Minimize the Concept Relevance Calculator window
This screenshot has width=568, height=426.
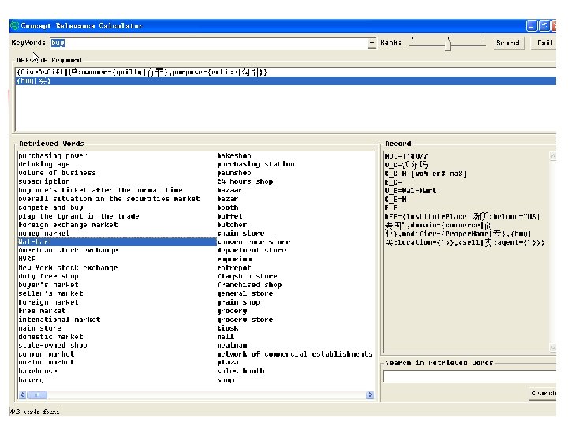pyautogui.click(x=532, y=25)
